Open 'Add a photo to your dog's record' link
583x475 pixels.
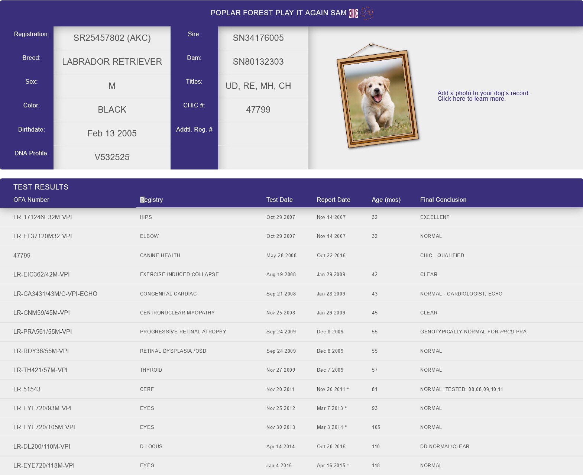[483, 96]
